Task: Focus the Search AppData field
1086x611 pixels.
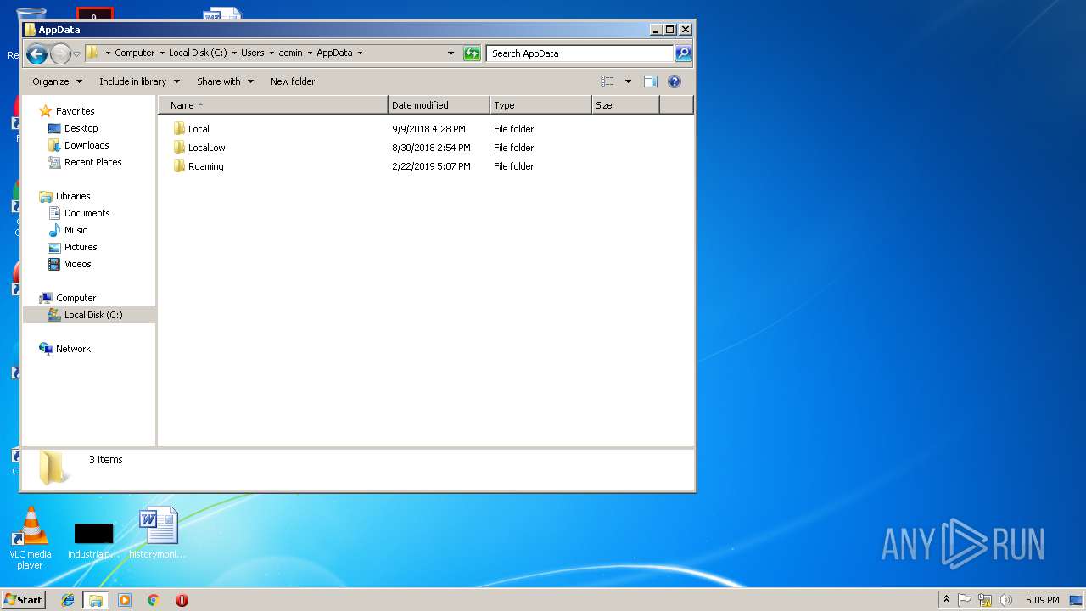Action: (580, 53)
